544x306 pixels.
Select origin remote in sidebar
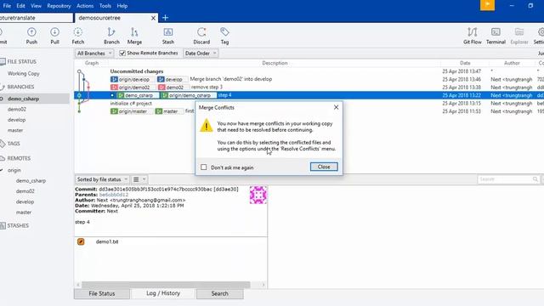point(14,170)
